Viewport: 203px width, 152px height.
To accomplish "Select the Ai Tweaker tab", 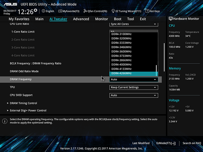I will pyautogui.click(x=58, y=19).
